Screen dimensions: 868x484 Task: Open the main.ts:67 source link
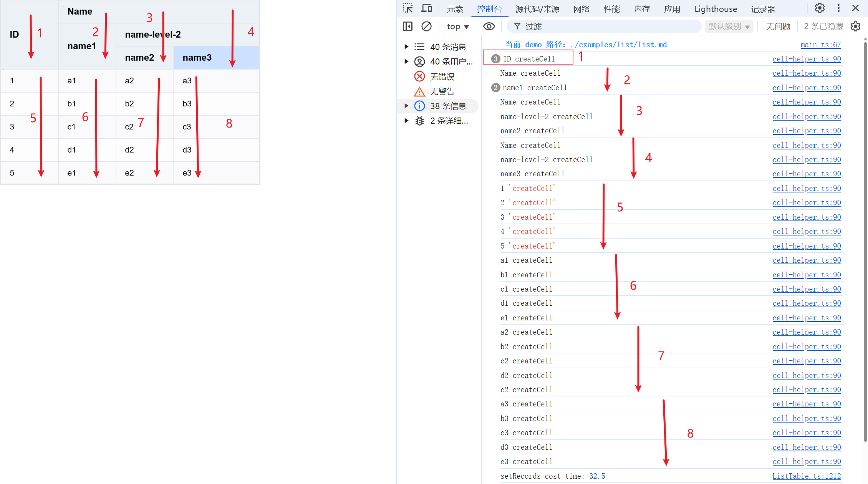[x=820, y=45]
